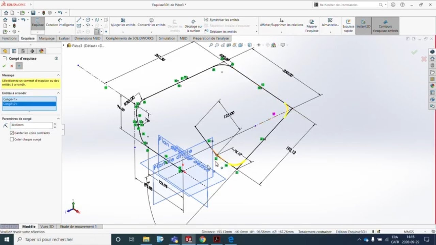Click Réparer l'esquisse tool
The width and height of the screenshot is (436, 245).
pyautogui.click(x=312, y=26)
